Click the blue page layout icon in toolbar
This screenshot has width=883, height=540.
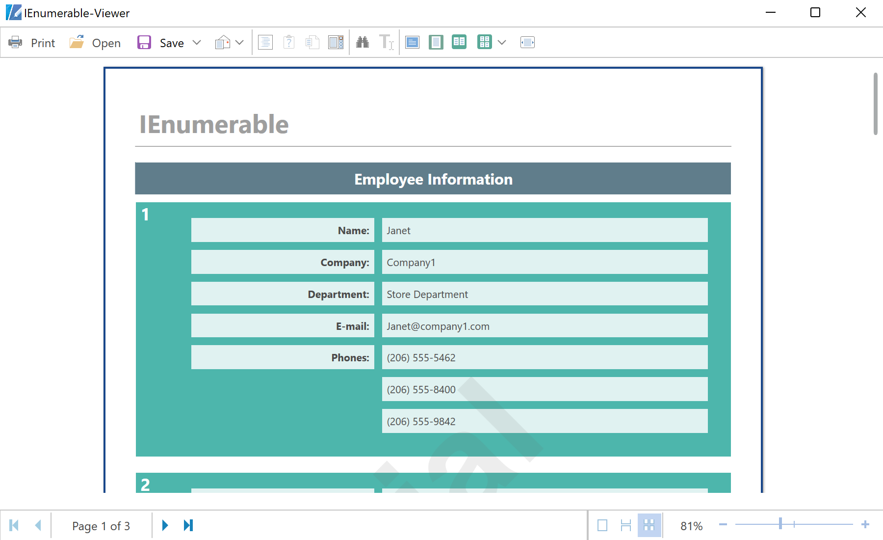412,43
